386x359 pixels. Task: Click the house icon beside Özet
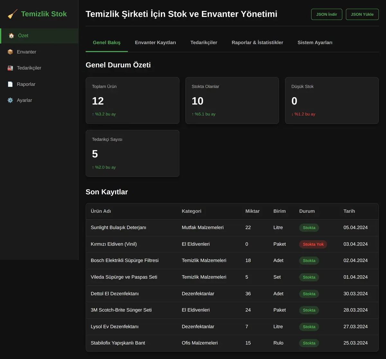click(11, 36)
